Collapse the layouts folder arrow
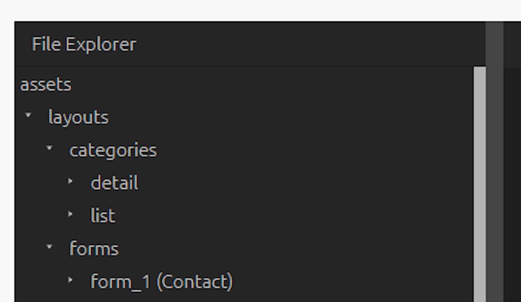This screenshot has height=302, width=521. [28, 115]
